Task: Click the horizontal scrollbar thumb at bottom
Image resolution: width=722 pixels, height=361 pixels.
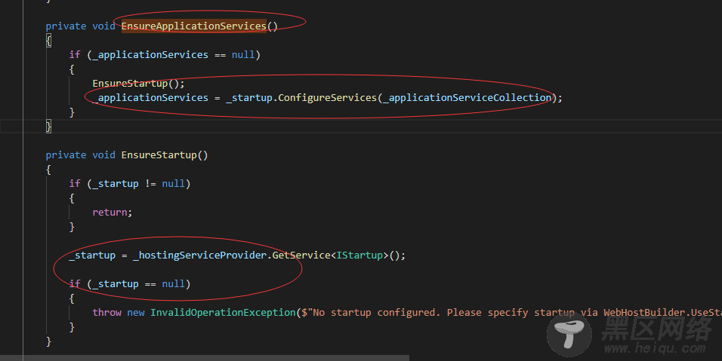Action: coord(205,358)
